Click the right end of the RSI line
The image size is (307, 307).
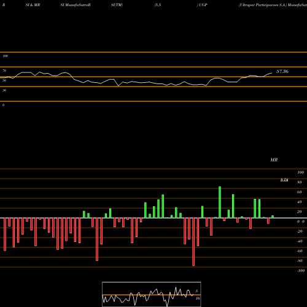tap(272, 73)
